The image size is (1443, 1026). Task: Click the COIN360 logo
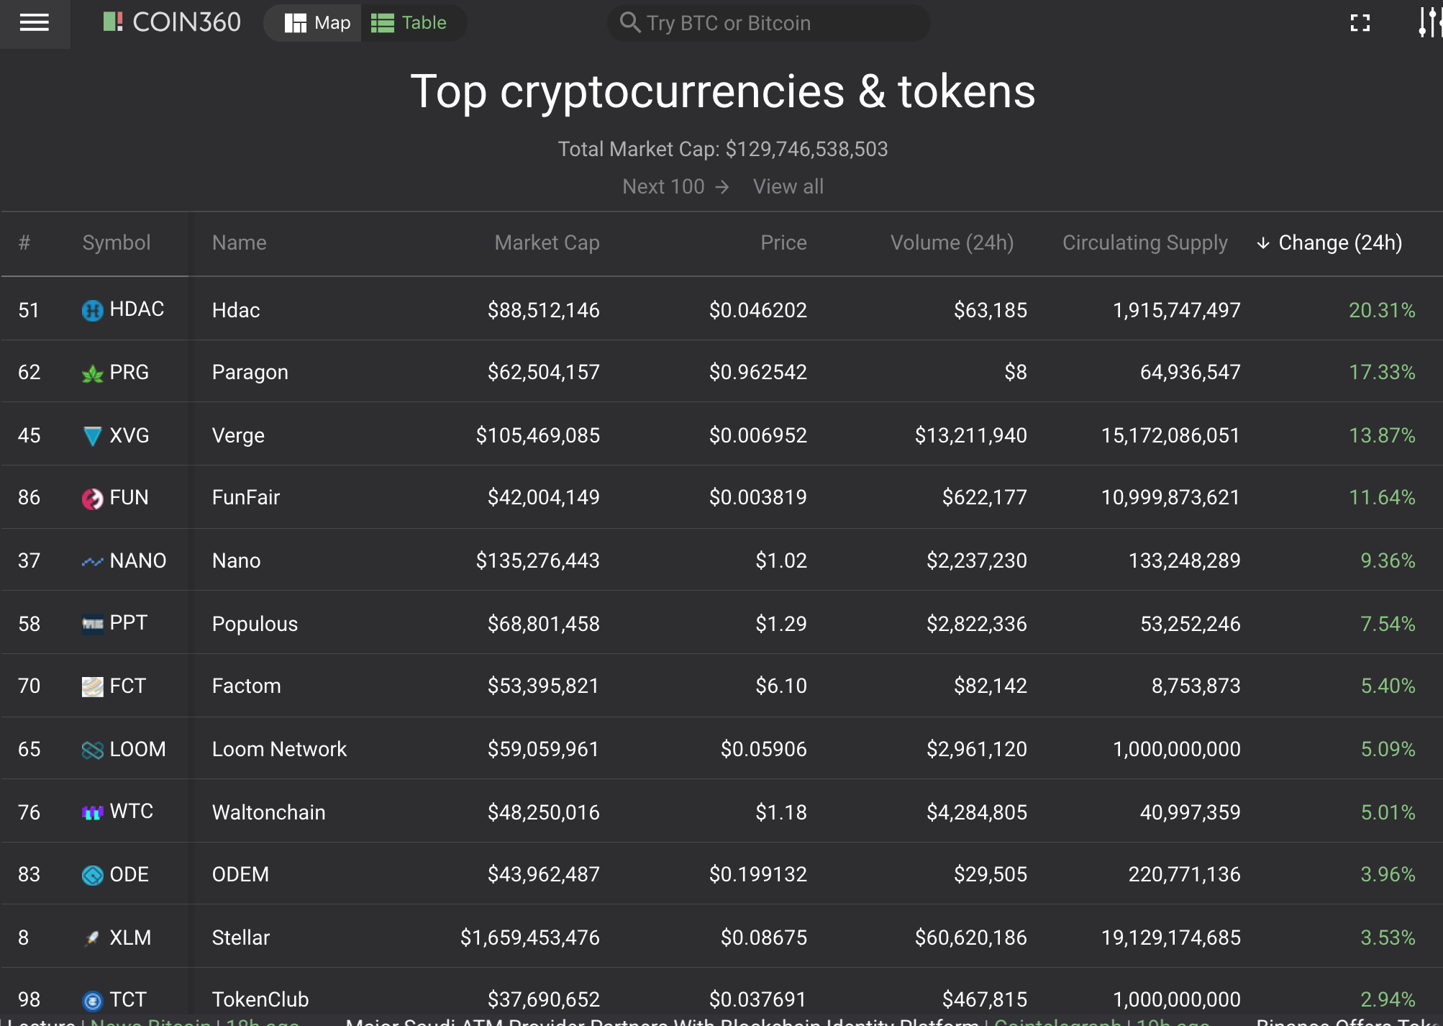(x=172, y=23)
